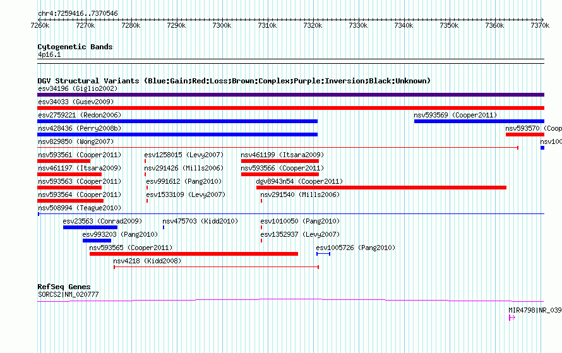Select the esv23563 (Conrad2009) blue bar

coord(90,227)
